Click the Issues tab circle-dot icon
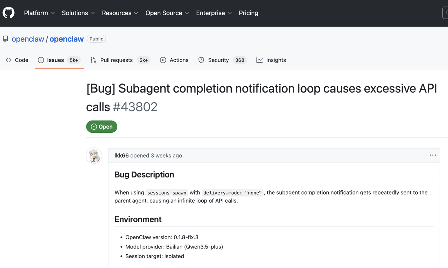 click(41, 60)
